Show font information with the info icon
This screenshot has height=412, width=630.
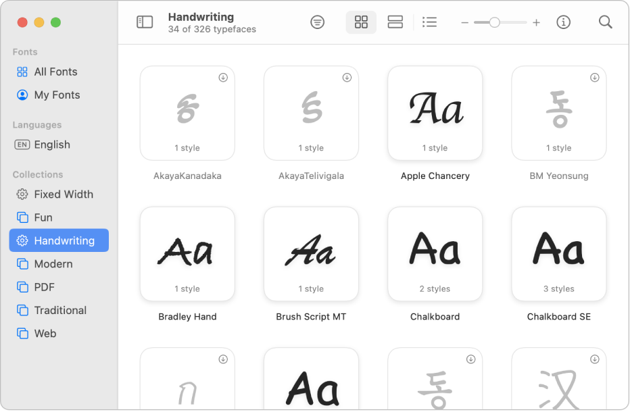[x=563, y=22]
